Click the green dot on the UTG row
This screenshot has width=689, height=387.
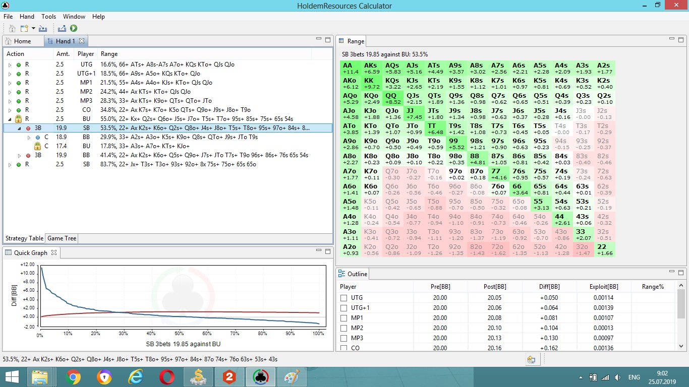point(19,64)
